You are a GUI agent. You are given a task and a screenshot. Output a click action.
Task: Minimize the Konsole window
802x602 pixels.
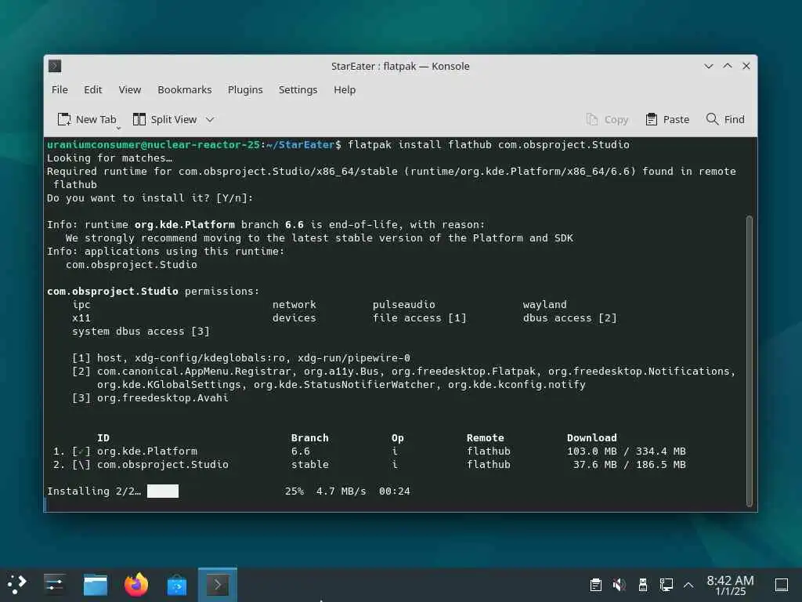(x=708, y=66)
